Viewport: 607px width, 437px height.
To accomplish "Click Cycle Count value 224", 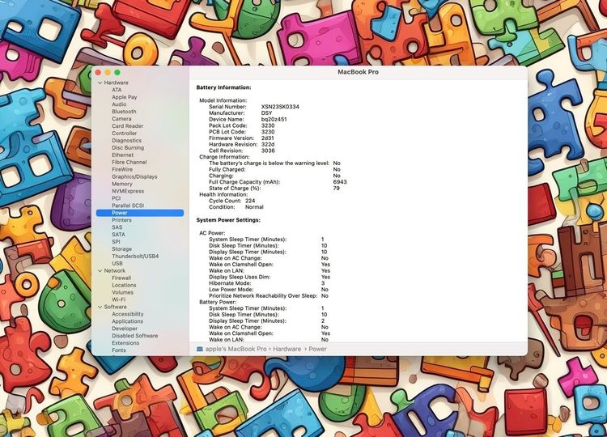I will point(250,201).
